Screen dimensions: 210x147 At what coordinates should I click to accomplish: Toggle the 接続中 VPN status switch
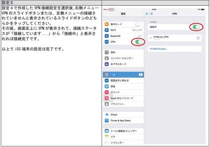[x=196, y=27]
